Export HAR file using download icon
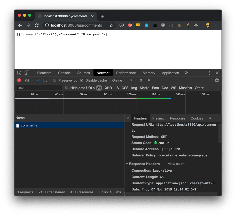This screenshot has height=215, width=236. [149, 81]
